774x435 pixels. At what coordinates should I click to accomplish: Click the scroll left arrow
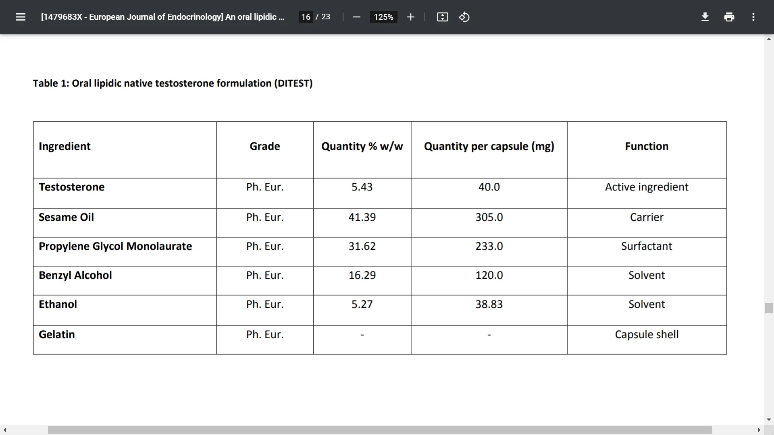coord(4,430)
